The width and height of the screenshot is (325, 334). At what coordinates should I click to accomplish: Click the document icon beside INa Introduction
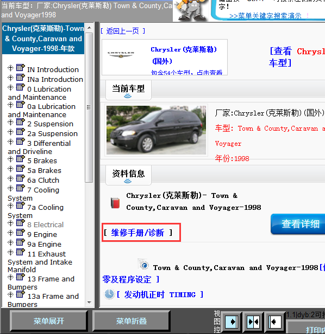(x=21, y=78)
